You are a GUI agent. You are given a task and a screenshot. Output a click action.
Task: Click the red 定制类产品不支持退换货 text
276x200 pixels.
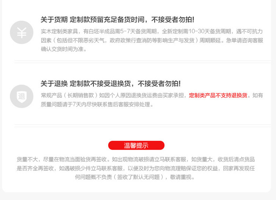click(218, 95)
